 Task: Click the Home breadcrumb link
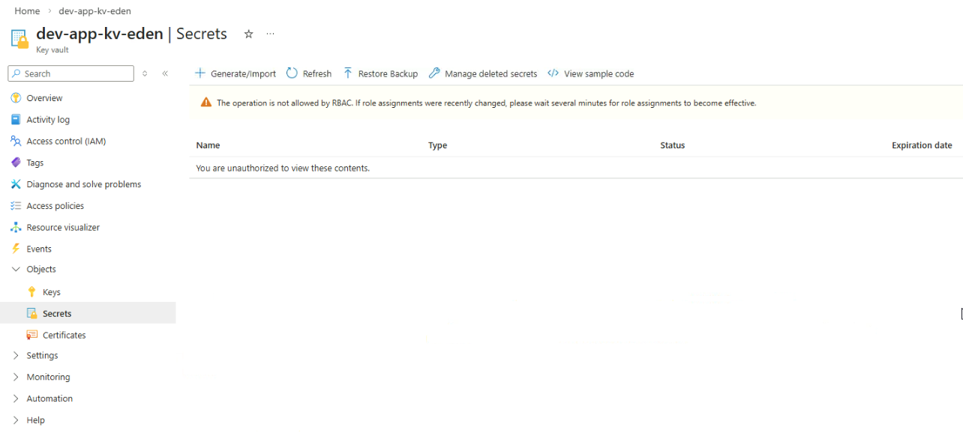(27, 11)
